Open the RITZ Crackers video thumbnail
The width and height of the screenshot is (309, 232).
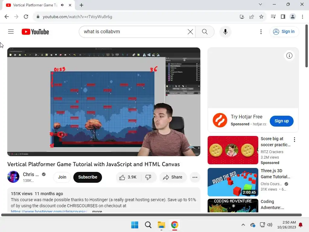[x=233, y=150]
